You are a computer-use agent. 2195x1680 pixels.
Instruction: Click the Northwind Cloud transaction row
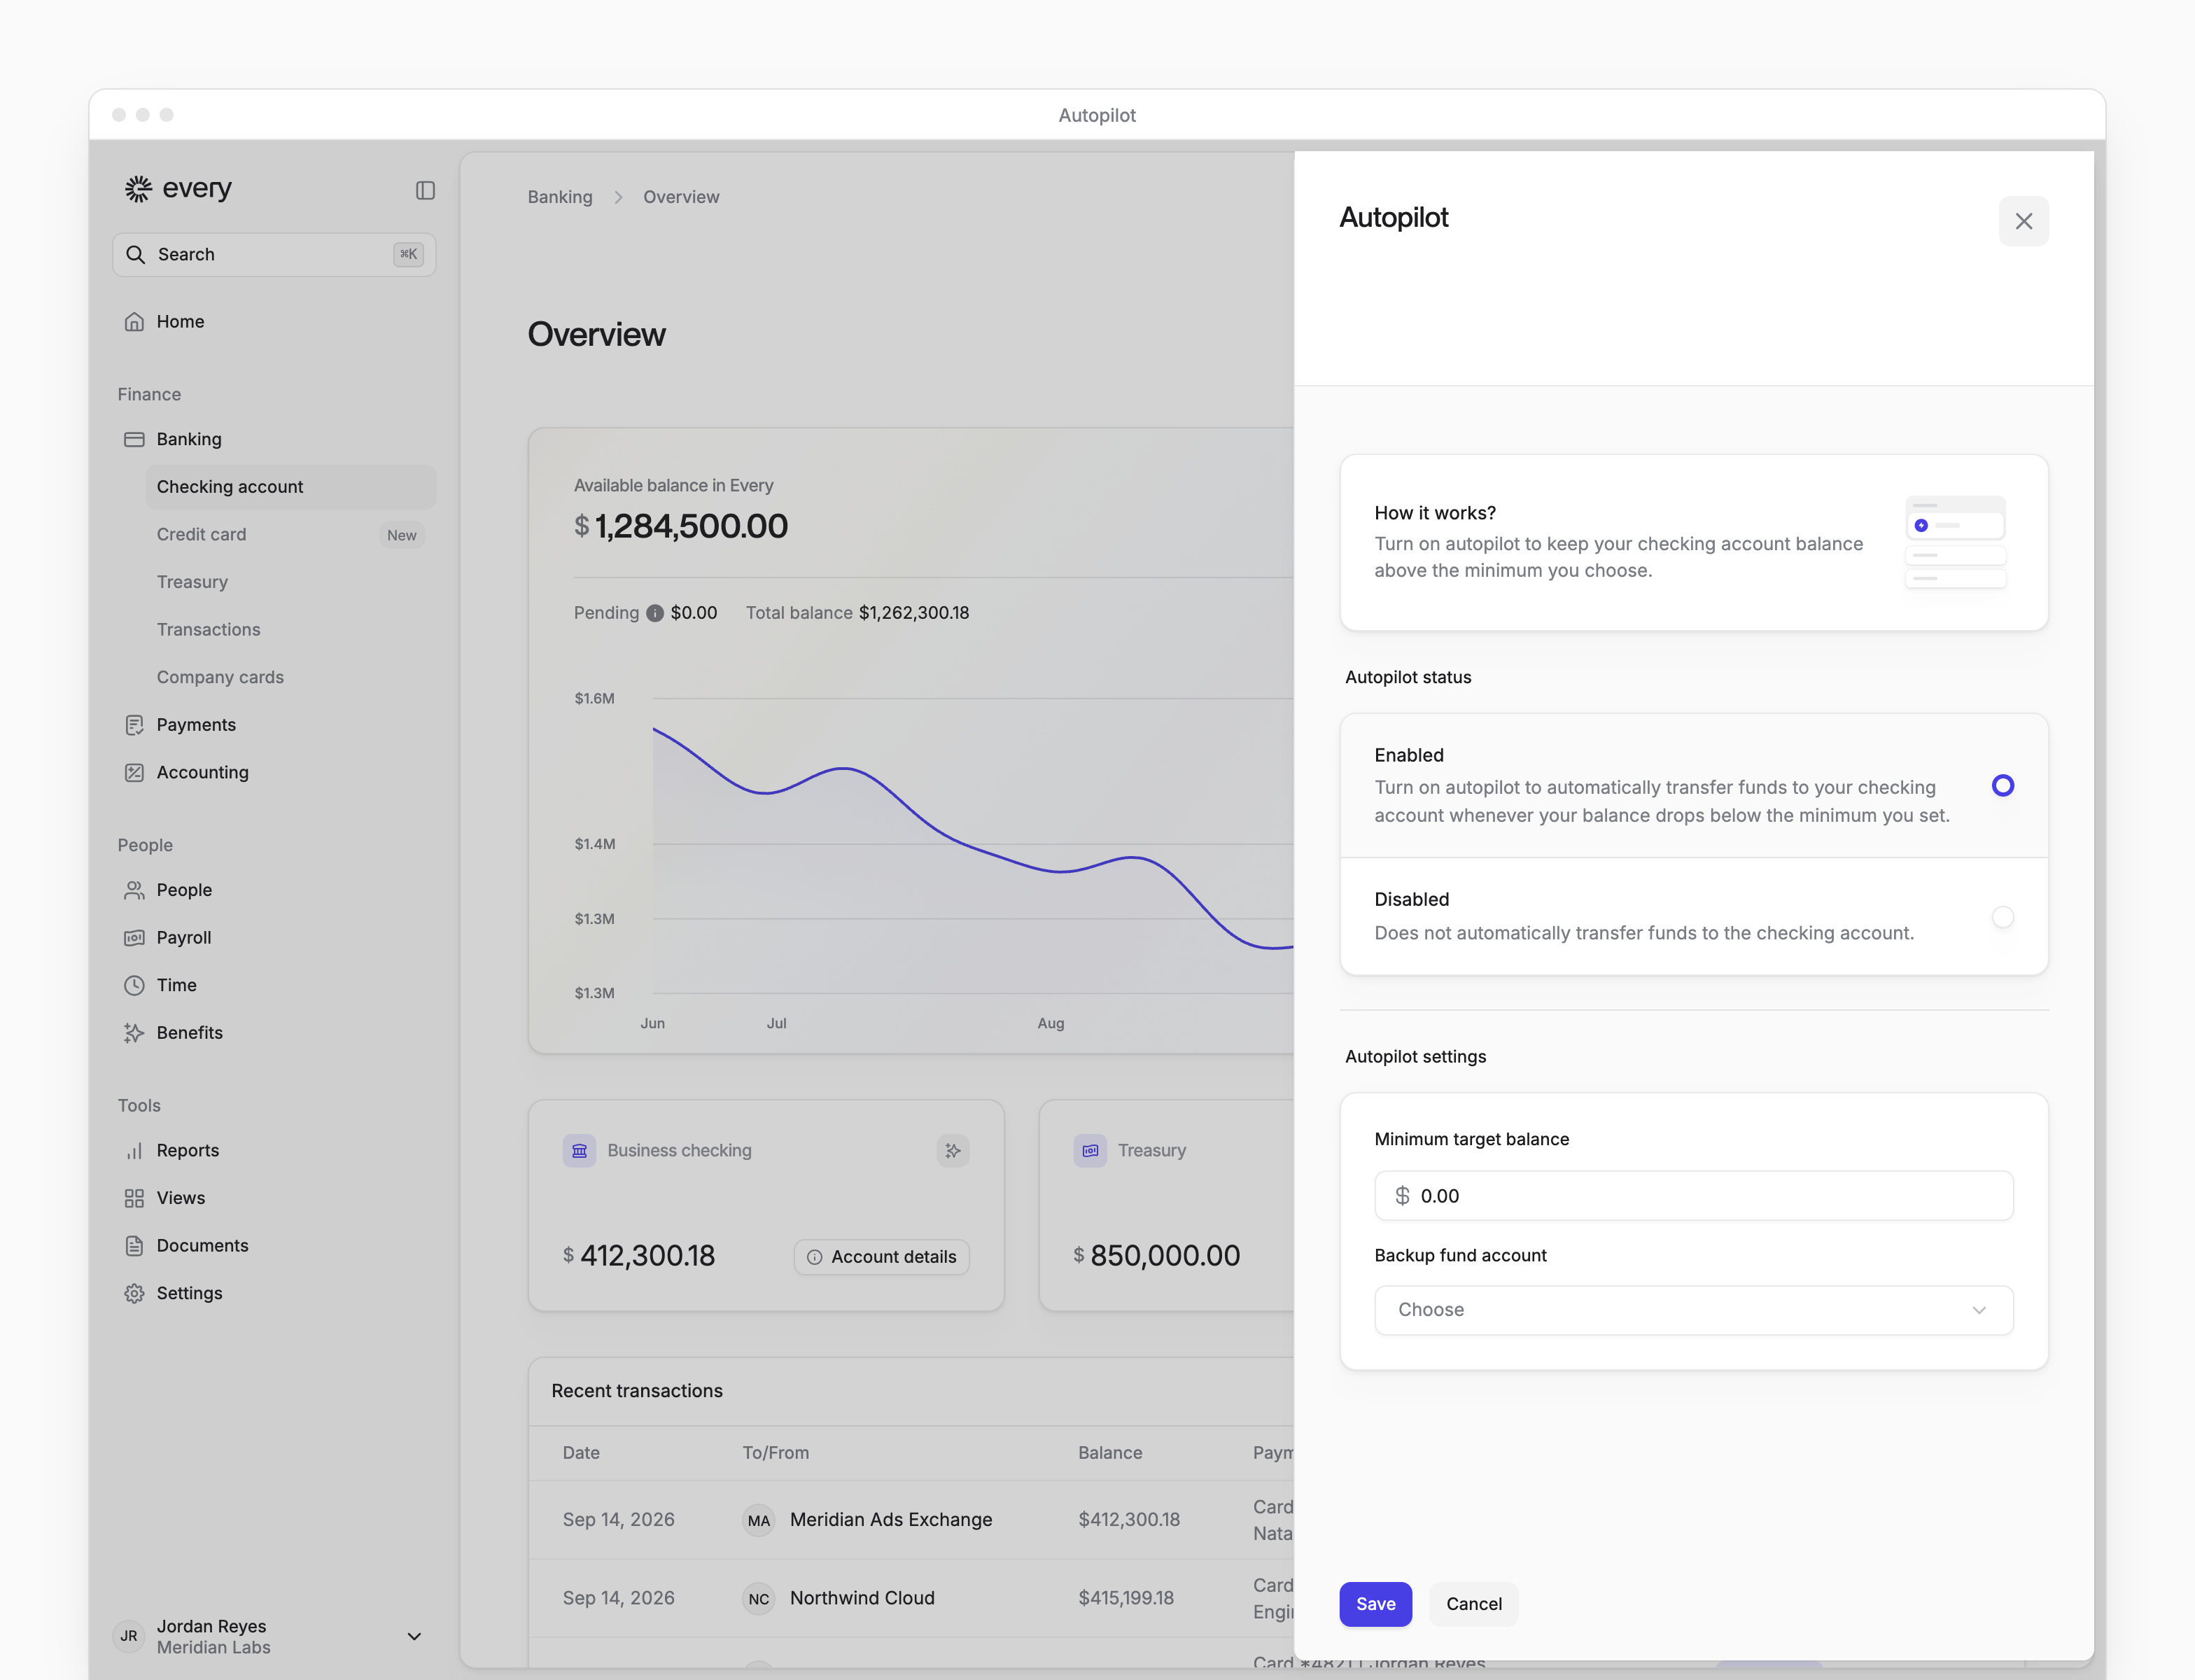point(911,1598)
